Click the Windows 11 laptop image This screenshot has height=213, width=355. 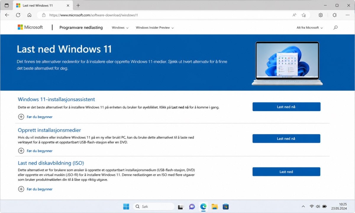287,63
